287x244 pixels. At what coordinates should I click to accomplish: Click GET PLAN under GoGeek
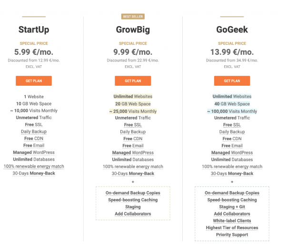[232, 81]
